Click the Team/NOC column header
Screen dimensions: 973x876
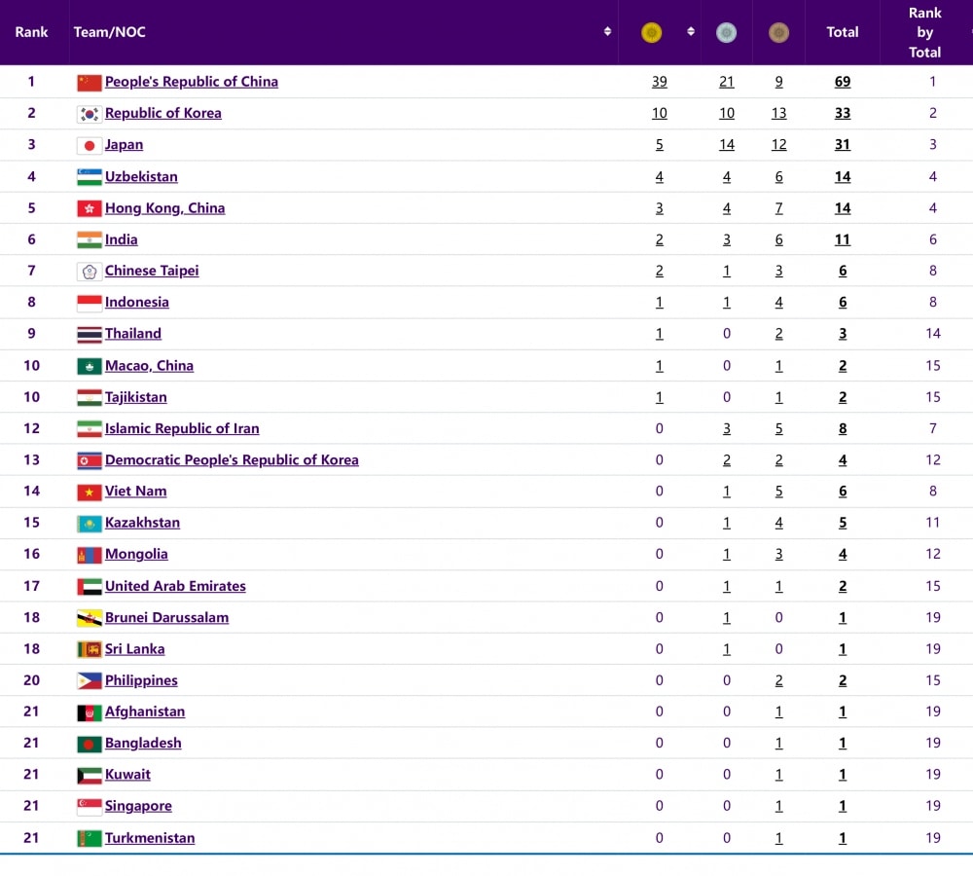(x=109, y=32)
